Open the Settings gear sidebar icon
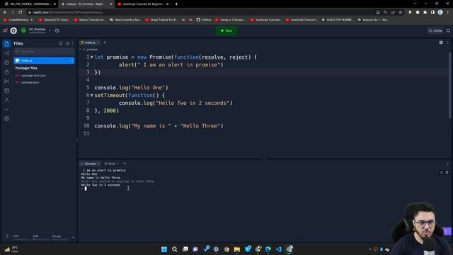 point(7,118)
